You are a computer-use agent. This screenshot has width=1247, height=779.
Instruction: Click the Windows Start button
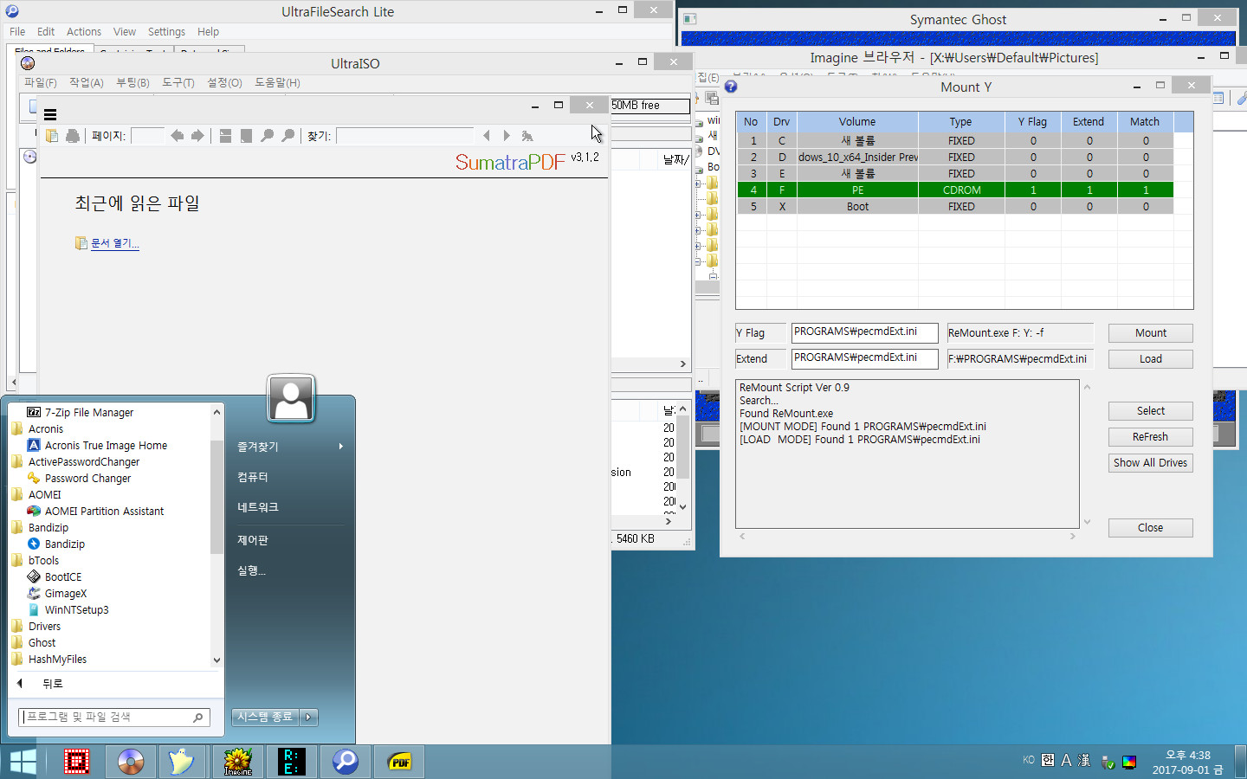(x=23, y=762)
